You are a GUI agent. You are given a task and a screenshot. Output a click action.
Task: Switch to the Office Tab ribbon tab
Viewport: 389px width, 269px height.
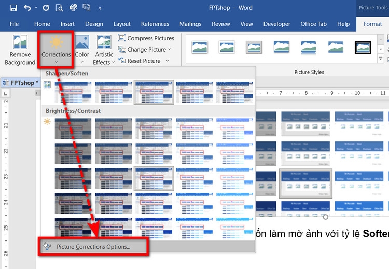click(314, 24)
